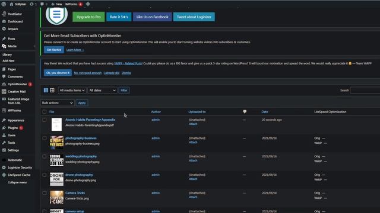Click the Like Us on Facebook button
Viewport: 380px width, 213px height.
[x=152, y=17]
